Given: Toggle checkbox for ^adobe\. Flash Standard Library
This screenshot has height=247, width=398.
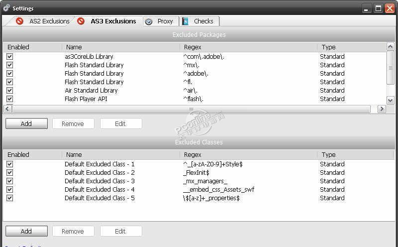Looking at the screenshot, I should pyautogui.click(x=9, y=73).
